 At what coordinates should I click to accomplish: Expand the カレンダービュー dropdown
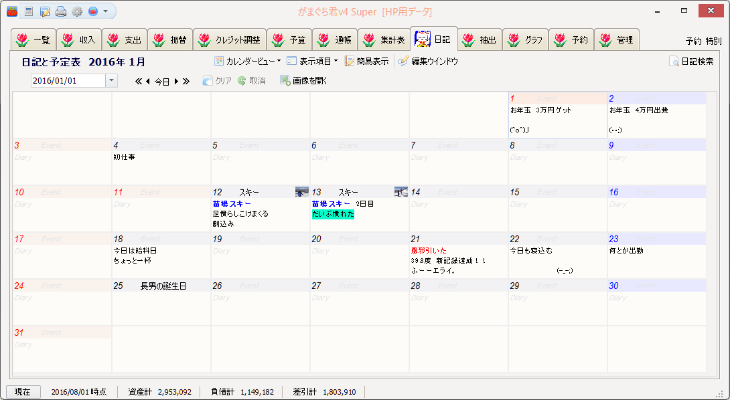tap(247, 62)
